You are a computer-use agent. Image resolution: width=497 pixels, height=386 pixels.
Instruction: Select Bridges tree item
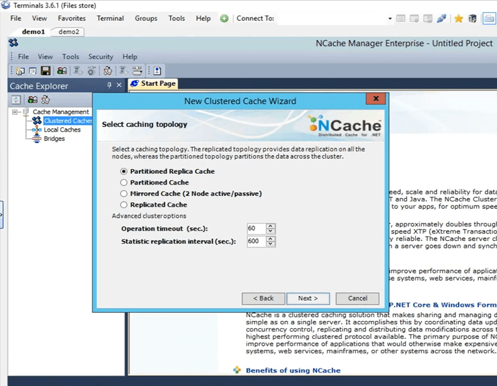[x=54, y=138]
